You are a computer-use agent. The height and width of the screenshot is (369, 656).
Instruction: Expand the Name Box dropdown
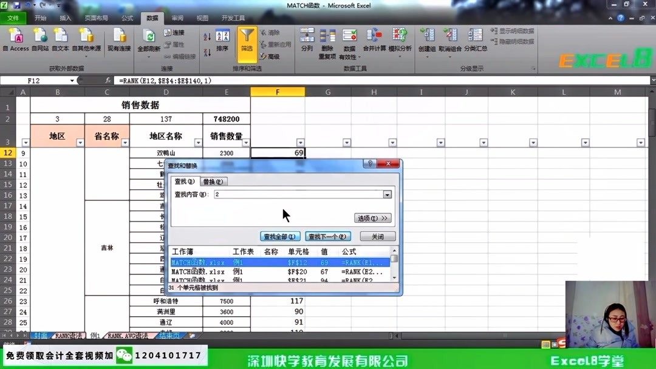click(73, 80)
